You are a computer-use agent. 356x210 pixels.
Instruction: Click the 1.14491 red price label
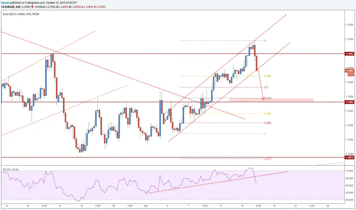(349, 54)
